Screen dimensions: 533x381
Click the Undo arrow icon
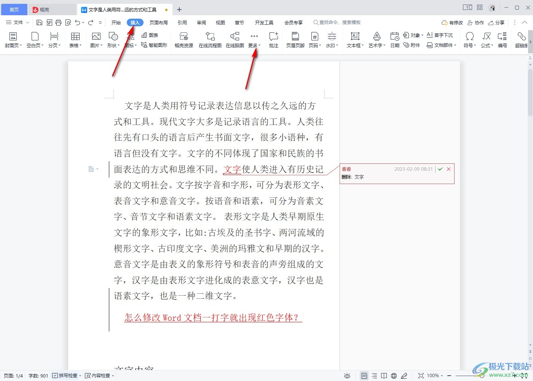tap(78, 23)
